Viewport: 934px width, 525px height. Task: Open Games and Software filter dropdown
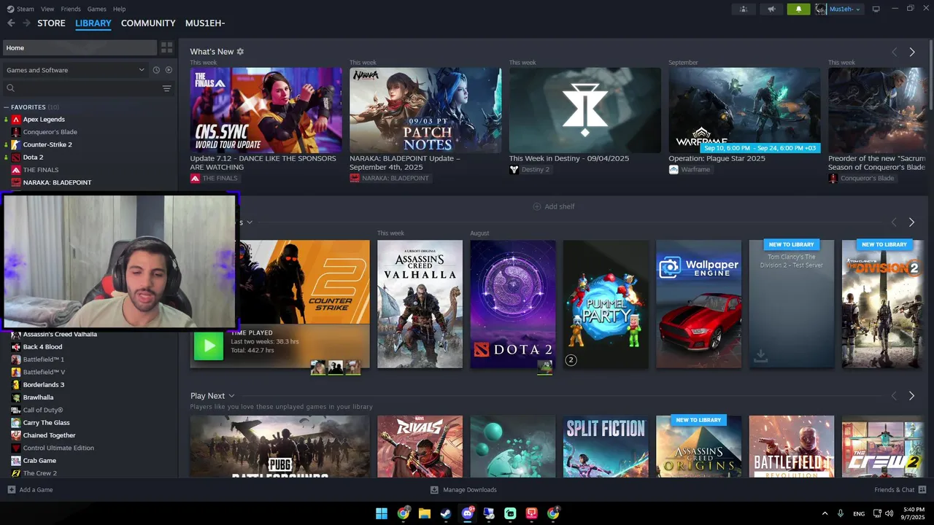[76, 70]
